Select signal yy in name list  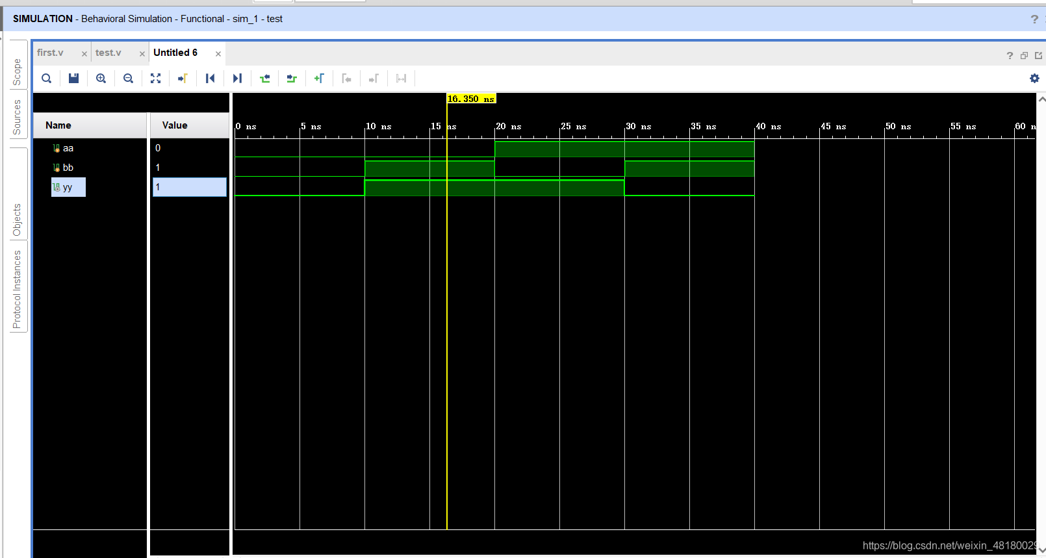(x=68, y=187)
